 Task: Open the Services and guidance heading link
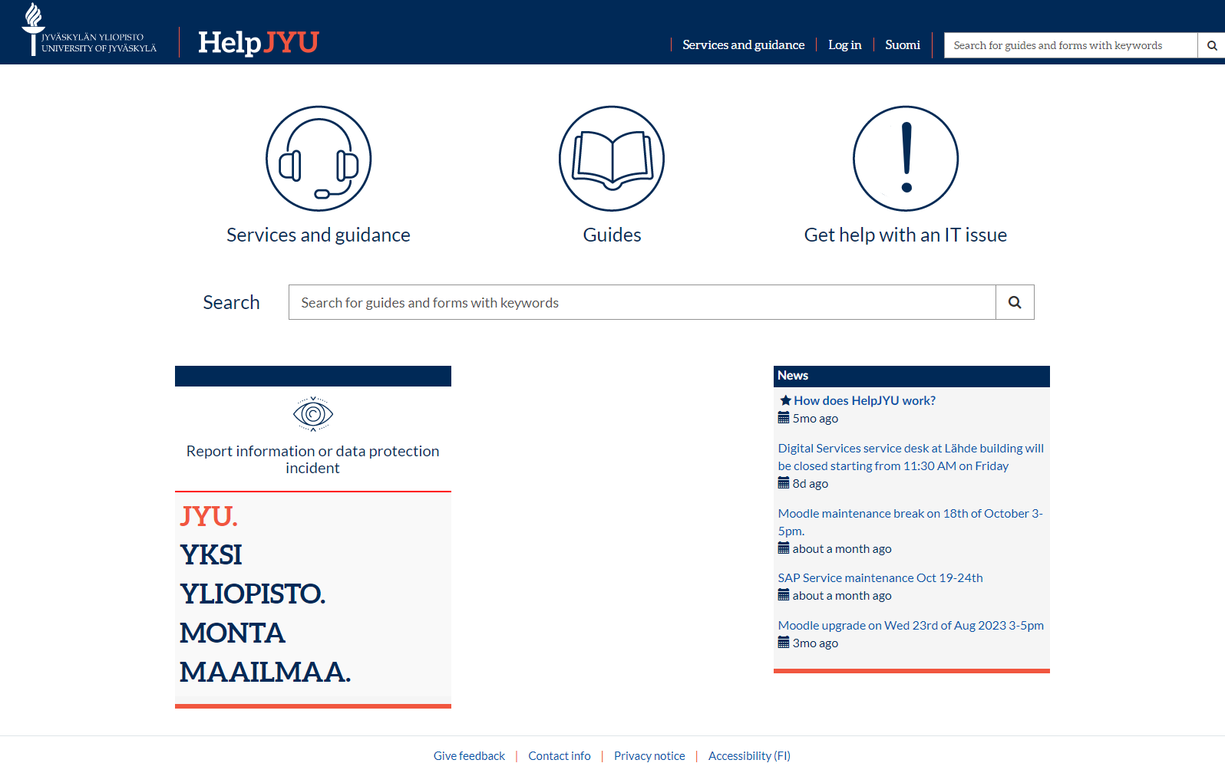pos(319,235)
